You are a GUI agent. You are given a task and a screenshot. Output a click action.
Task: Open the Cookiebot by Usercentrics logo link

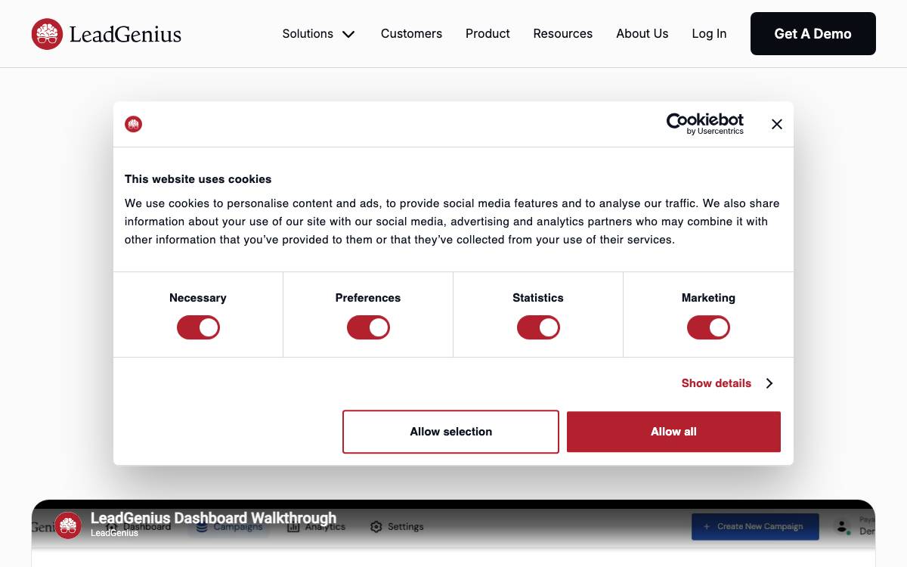704,124
